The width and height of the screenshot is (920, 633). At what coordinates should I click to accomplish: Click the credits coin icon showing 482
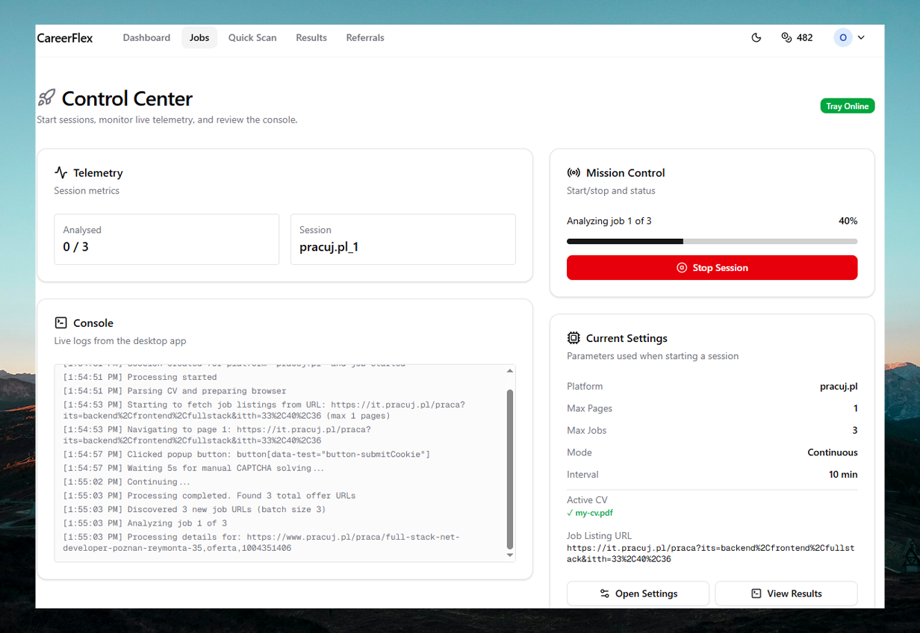(785, 37)
